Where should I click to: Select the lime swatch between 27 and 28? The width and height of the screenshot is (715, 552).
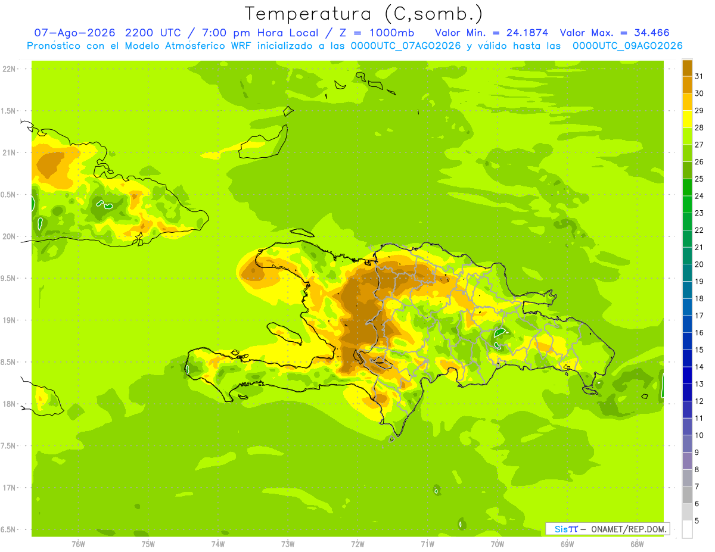click(687, 136)
